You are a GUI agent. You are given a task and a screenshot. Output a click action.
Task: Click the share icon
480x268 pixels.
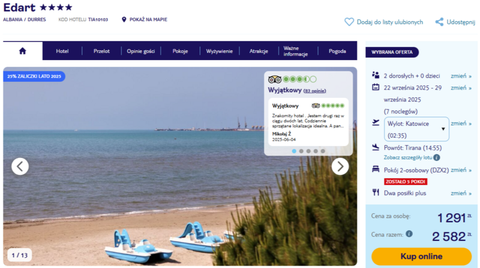(x=439, y=22)
